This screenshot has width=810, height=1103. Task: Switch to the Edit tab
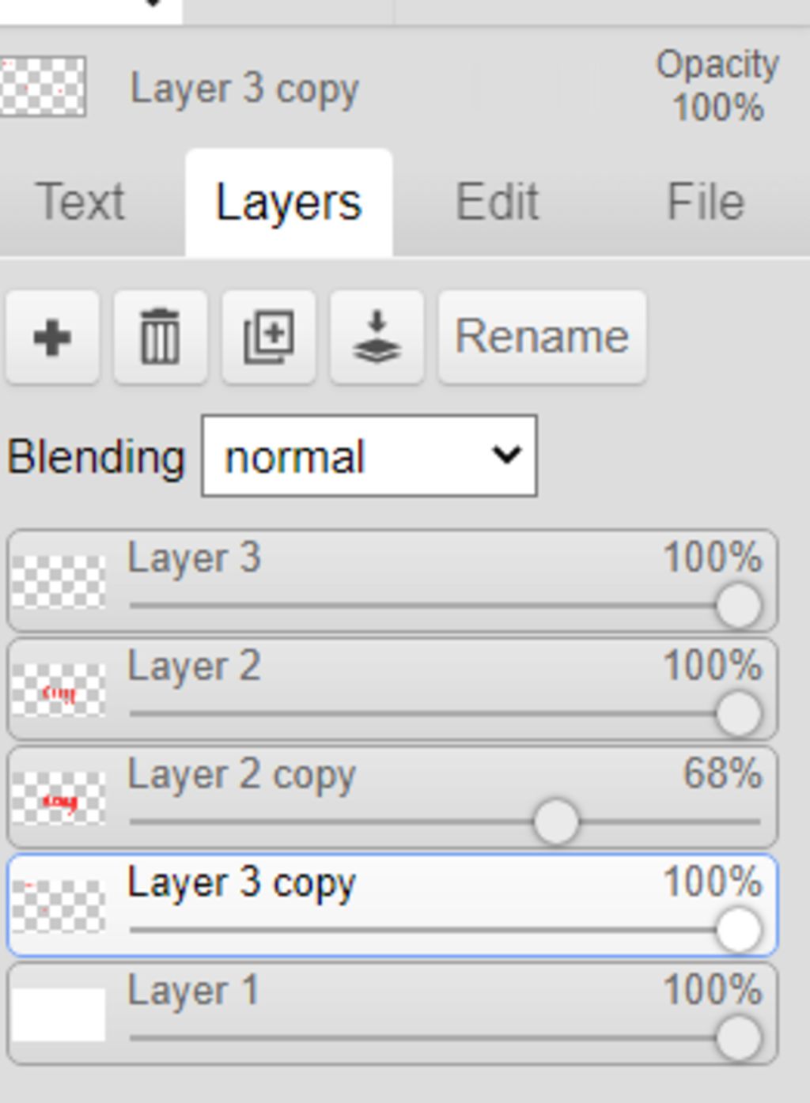[x=497, y=202]
